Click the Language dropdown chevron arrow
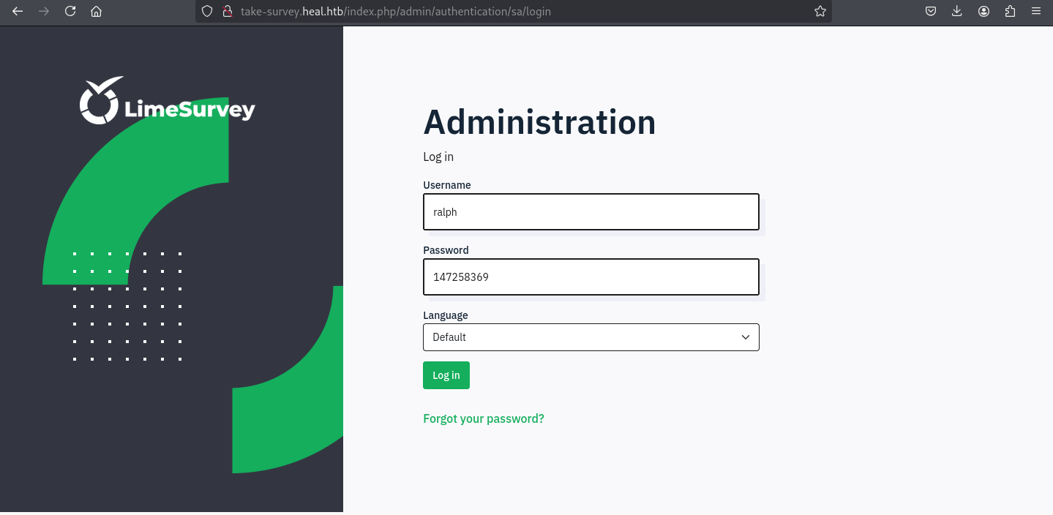This screenshot has width=1053, height=515. [746, 337]
